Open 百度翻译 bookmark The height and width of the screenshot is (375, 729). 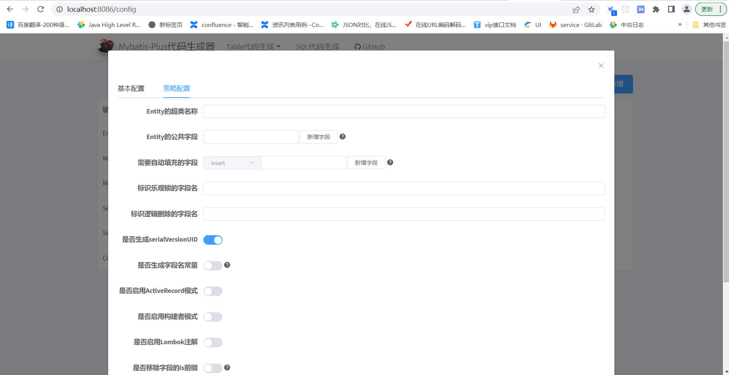38,25
